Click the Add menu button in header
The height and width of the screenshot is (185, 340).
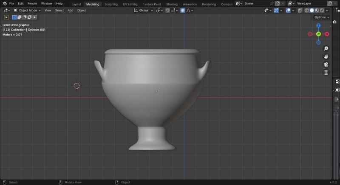(x=71, y=10)
